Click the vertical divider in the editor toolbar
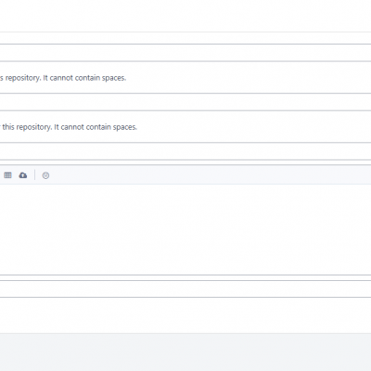 click(x=34, y=175)
